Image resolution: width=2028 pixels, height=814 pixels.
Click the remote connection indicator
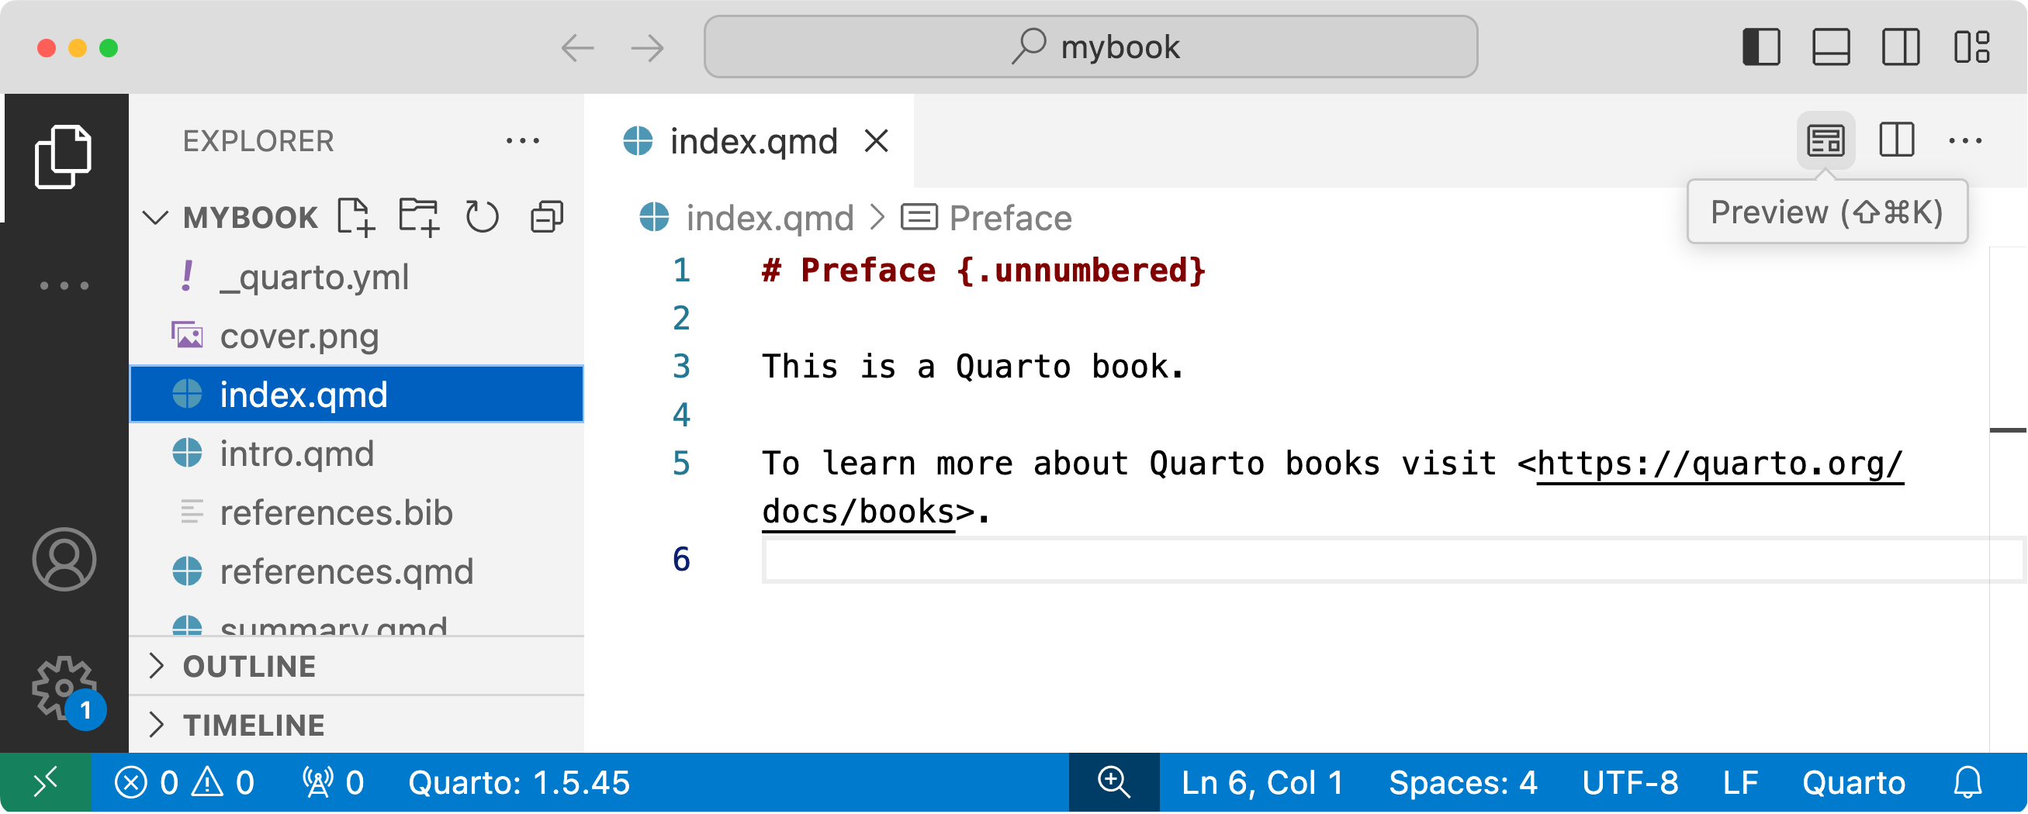pos(45,781)
